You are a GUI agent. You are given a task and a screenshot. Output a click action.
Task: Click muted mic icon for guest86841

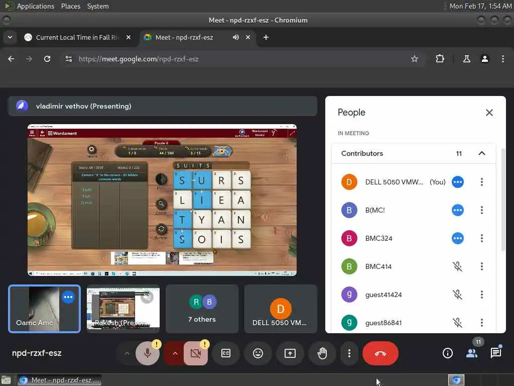click(x=458, y=323)
